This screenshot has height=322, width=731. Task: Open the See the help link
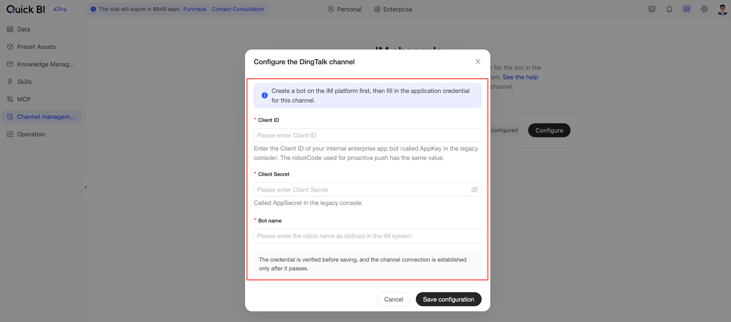tap(520, 77)
